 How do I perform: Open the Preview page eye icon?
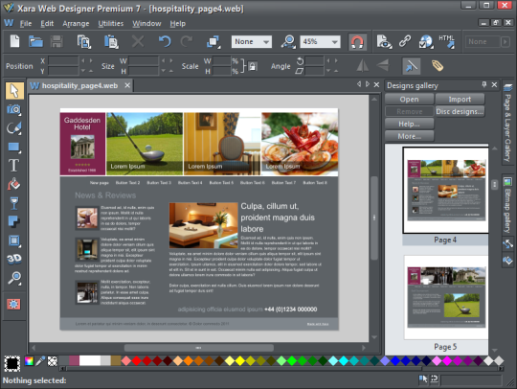point(384,41)
